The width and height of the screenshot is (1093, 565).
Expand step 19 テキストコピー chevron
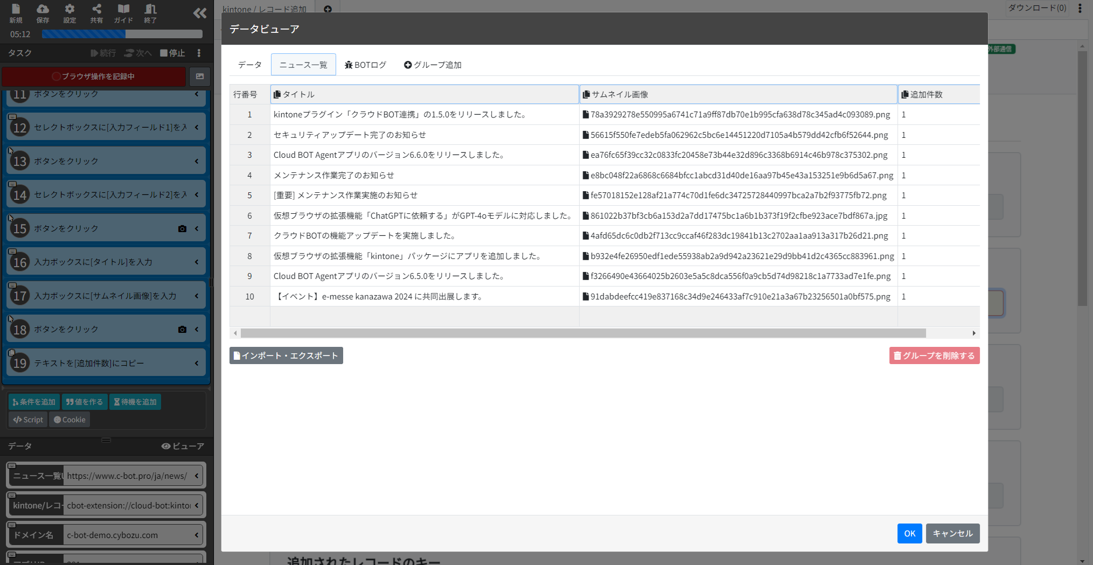[197, 364]
